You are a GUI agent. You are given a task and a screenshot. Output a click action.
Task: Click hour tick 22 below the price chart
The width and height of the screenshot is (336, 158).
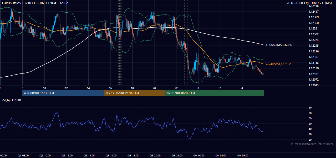176,88
